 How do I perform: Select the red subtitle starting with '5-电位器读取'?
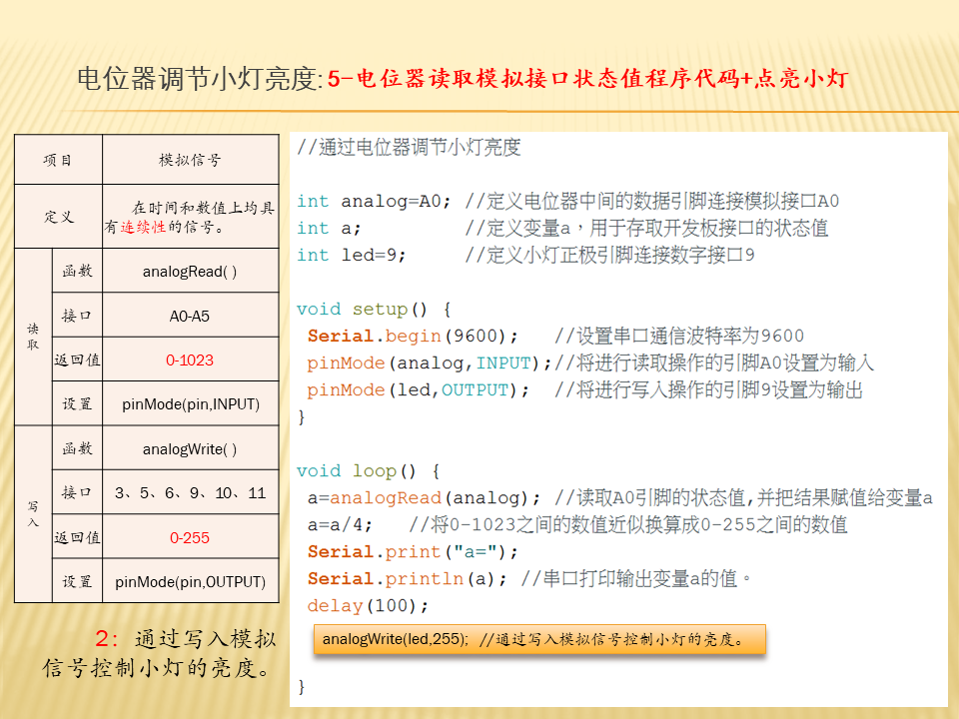[x=587, y=79]
